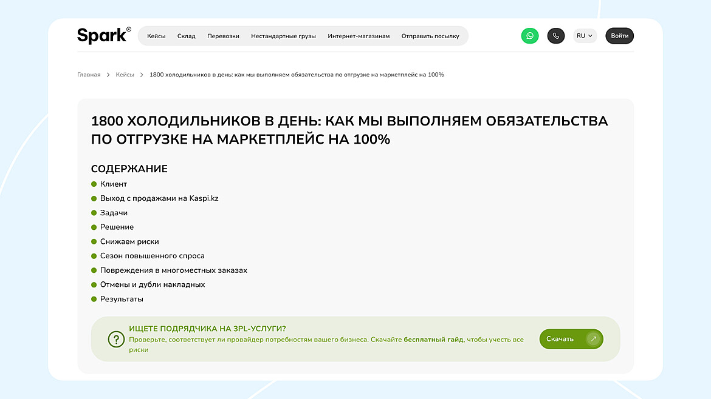The image size is (711, 399).
Task: Jump to Сезон повышенного спроса section
Action: tap(153, 256)
